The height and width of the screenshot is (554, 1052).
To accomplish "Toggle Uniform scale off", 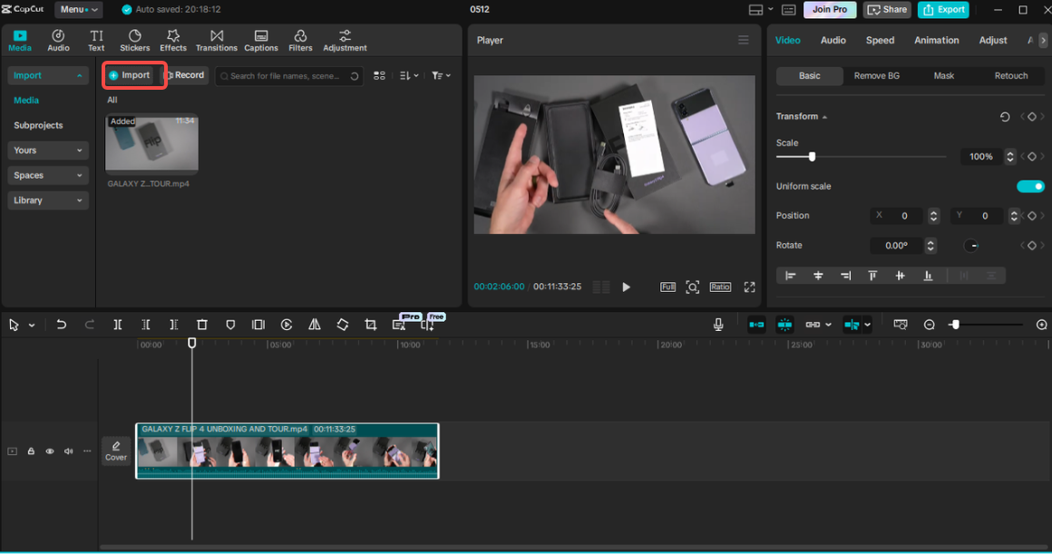I will (1030, 186).
